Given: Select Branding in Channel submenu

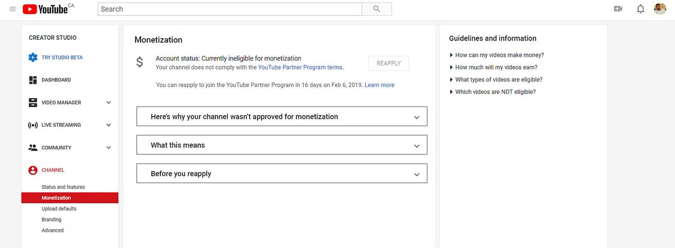Looking at the screenshot, I should 51,219.
